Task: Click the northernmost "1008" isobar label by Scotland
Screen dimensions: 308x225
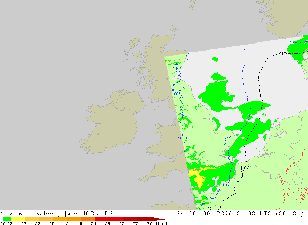Action: pos(172,67)
